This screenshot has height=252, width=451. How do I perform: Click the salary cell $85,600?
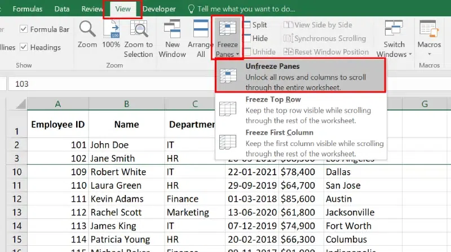[x=302, y=199]
